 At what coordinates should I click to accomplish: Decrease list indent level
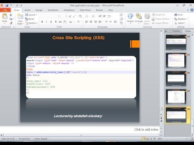coord(100,16)
